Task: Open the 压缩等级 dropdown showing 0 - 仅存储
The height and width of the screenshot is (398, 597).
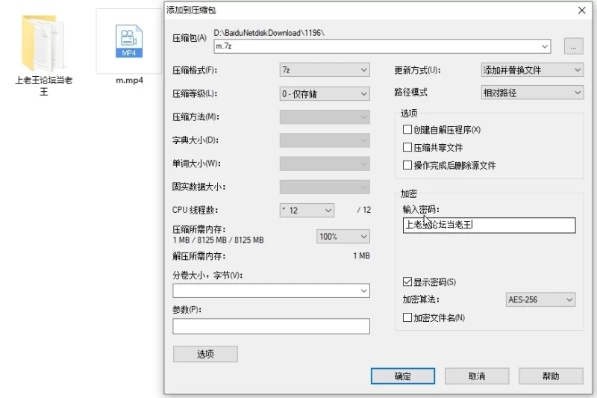Action: pos(325,93)
